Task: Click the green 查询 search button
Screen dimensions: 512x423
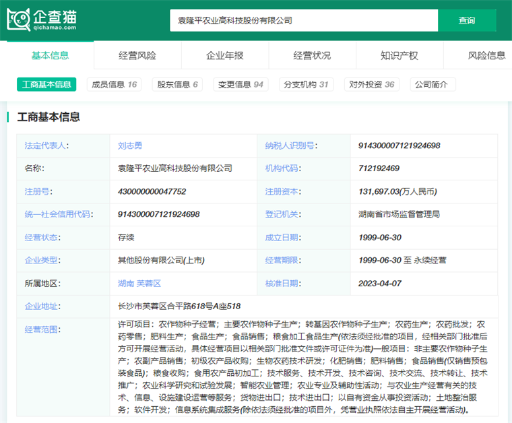Action: point(467,20)
